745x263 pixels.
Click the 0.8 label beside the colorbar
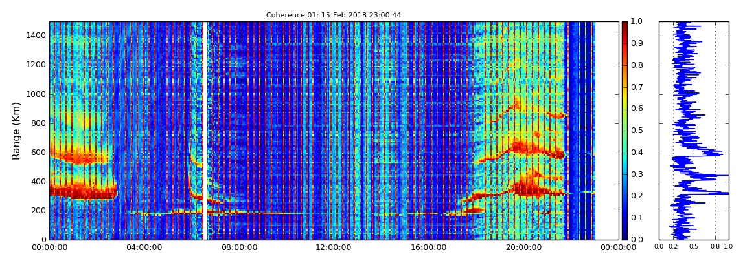coord(636,65)
